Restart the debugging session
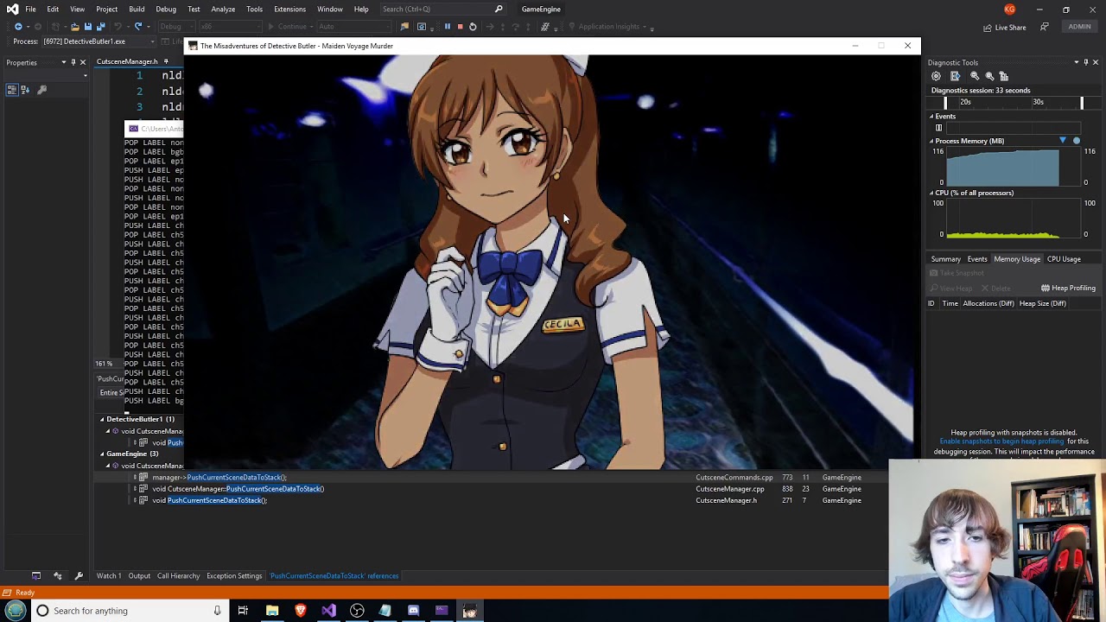 pyautogui.click(x=473, y=27)
